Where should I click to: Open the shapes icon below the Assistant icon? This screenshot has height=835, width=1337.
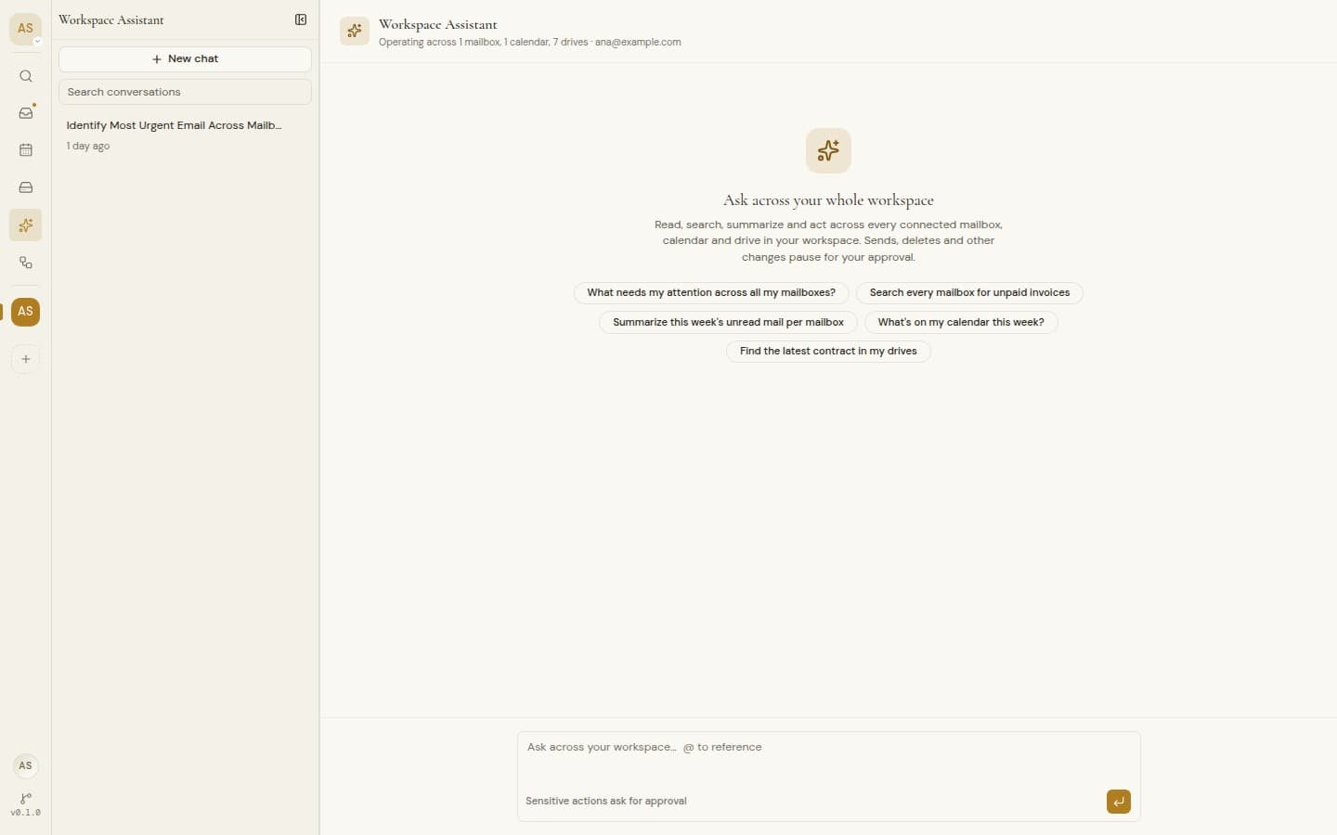pos(26,263)
